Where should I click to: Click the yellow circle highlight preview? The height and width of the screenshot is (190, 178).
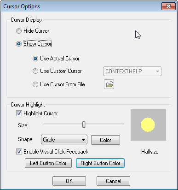[x=148, y=125]
